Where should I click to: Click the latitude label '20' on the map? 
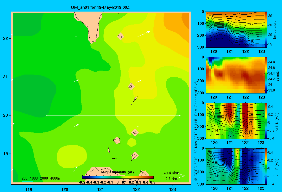6,115
